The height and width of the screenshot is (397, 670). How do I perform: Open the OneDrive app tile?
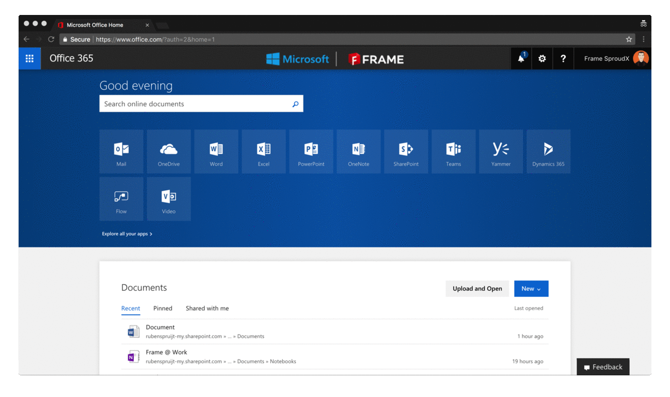(169, 152)
